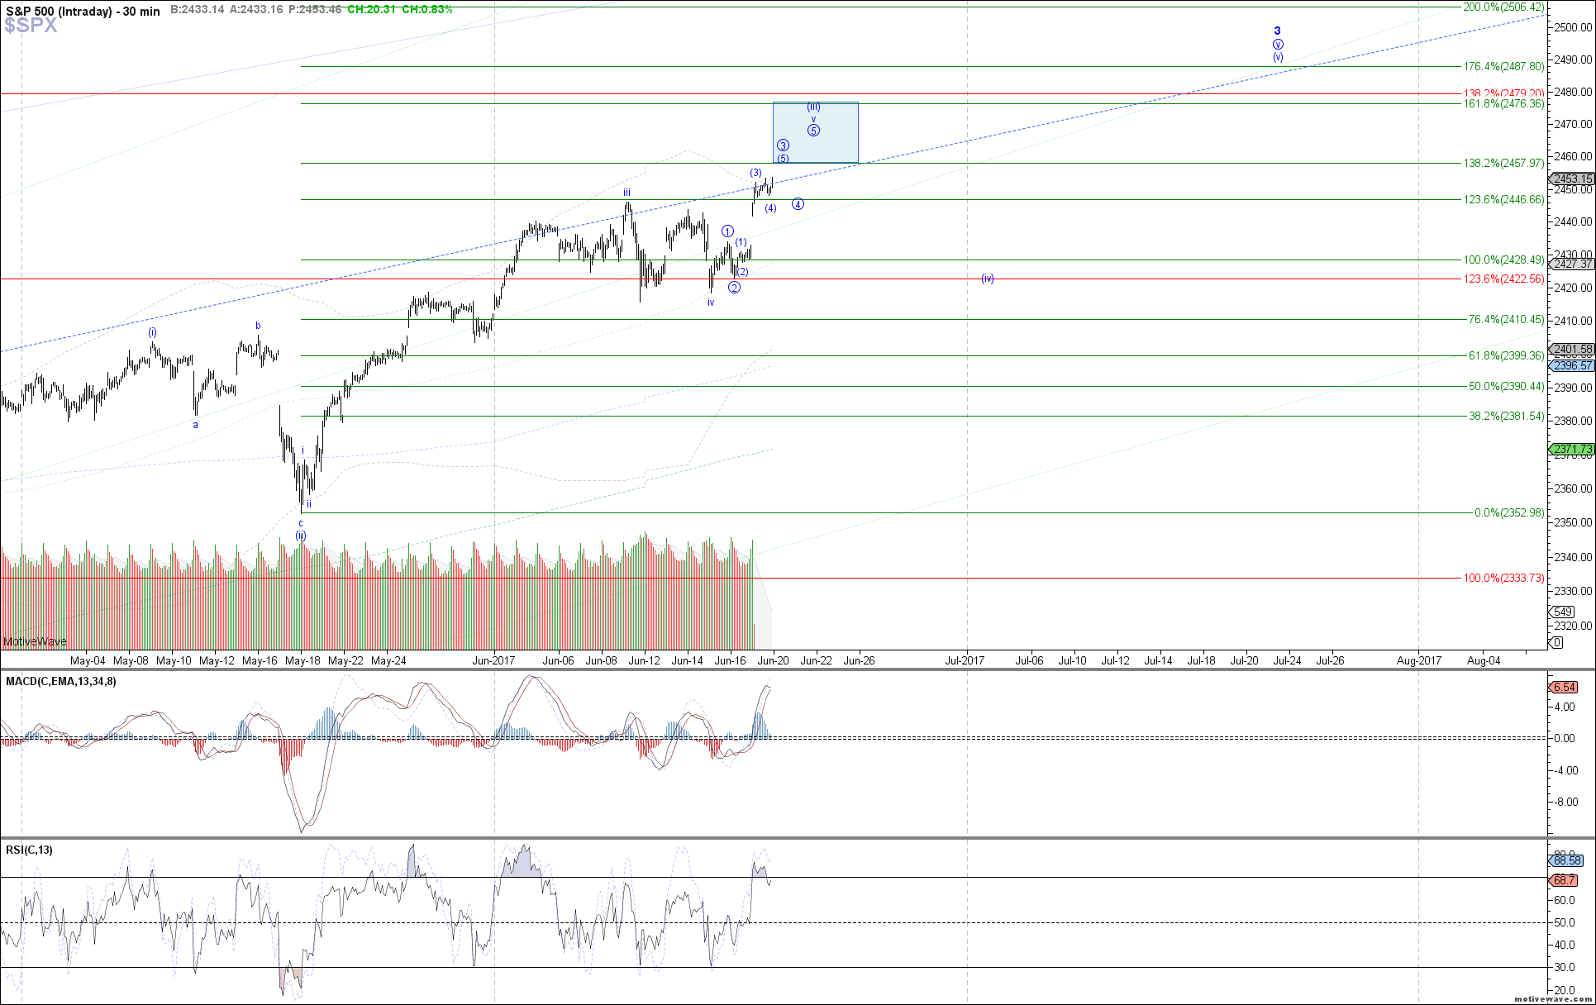Select the wave b label near May-16
Screen dimensions: 1596x1005
pyautogui.click(x=259, y=326)
